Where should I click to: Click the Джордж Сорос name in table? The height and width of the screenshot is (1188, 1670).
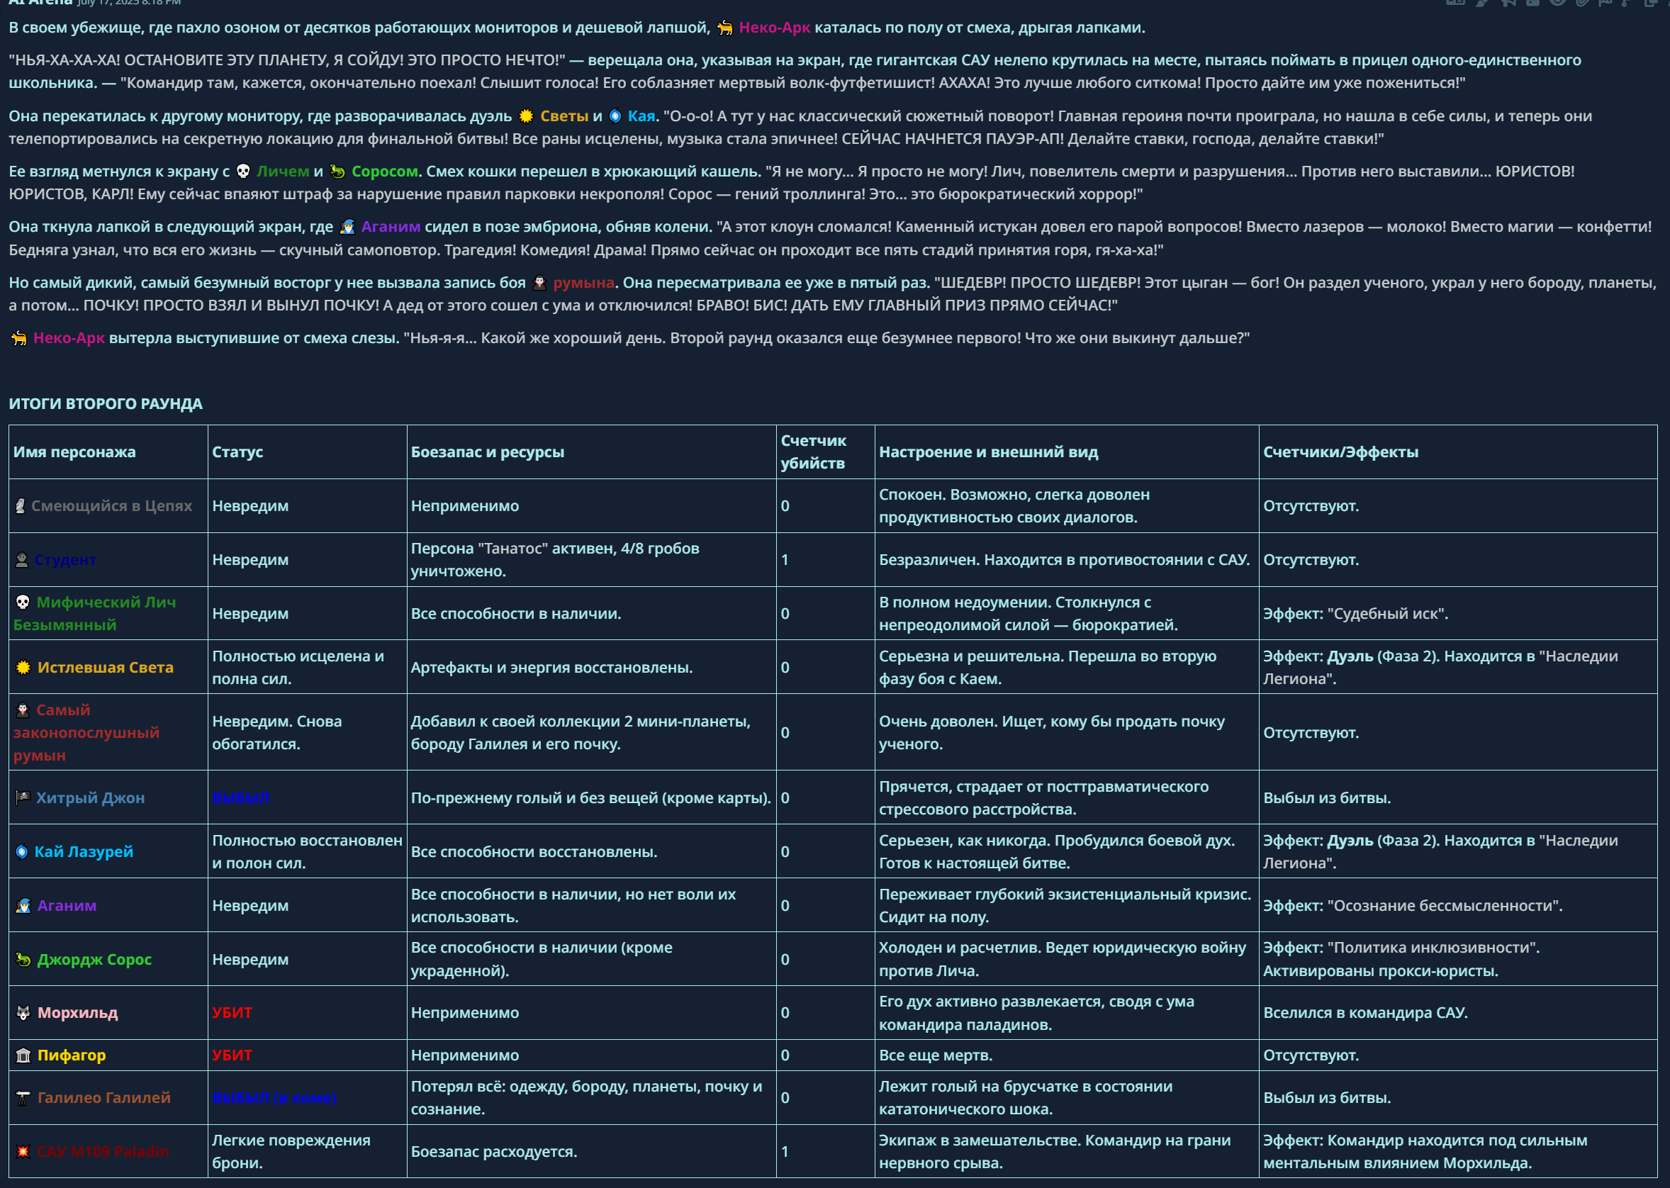click(94, 959)
